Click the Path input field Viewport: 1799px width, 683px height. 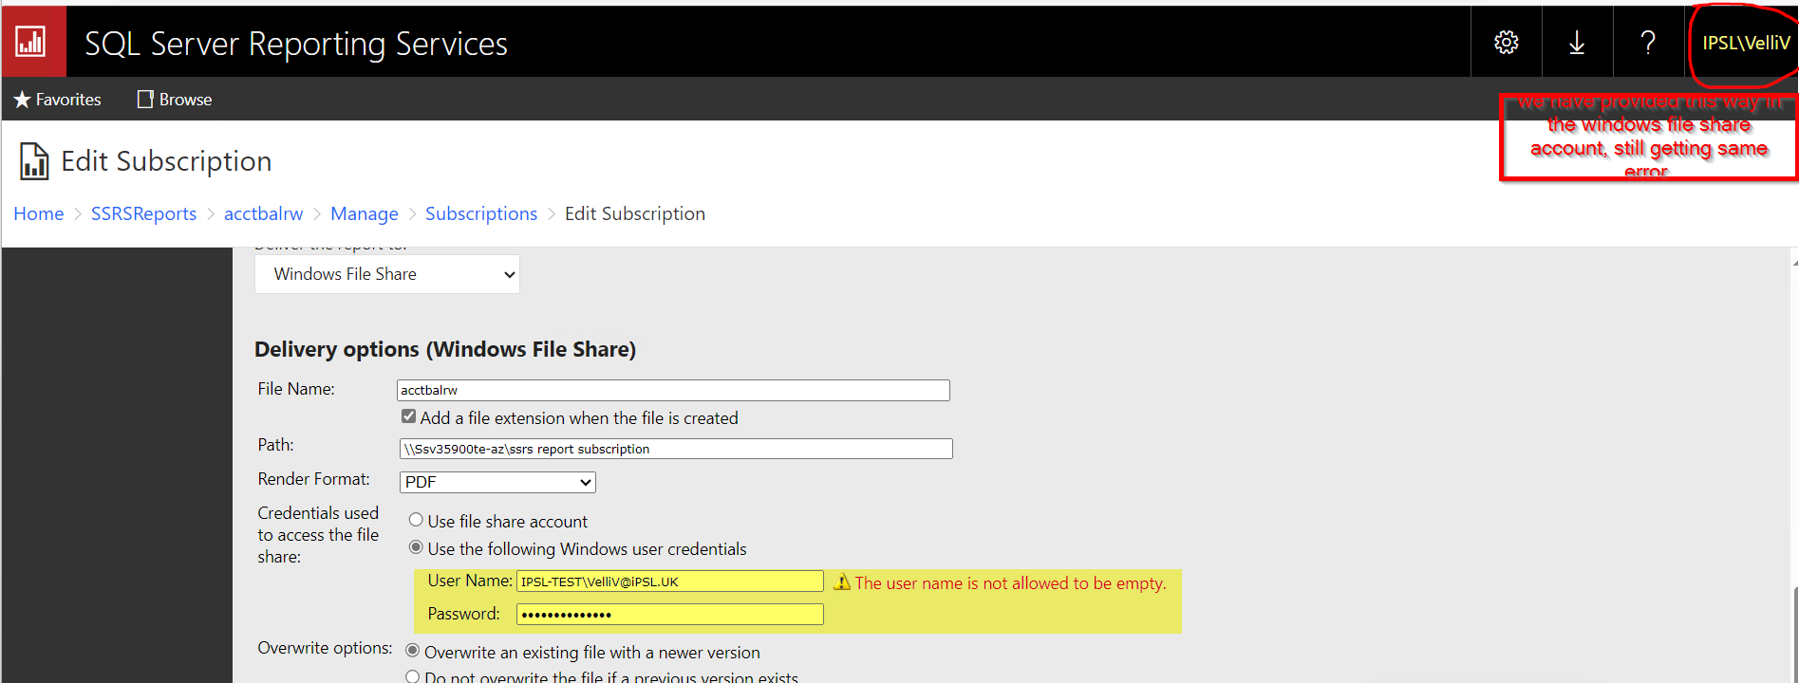coord(676,449)
